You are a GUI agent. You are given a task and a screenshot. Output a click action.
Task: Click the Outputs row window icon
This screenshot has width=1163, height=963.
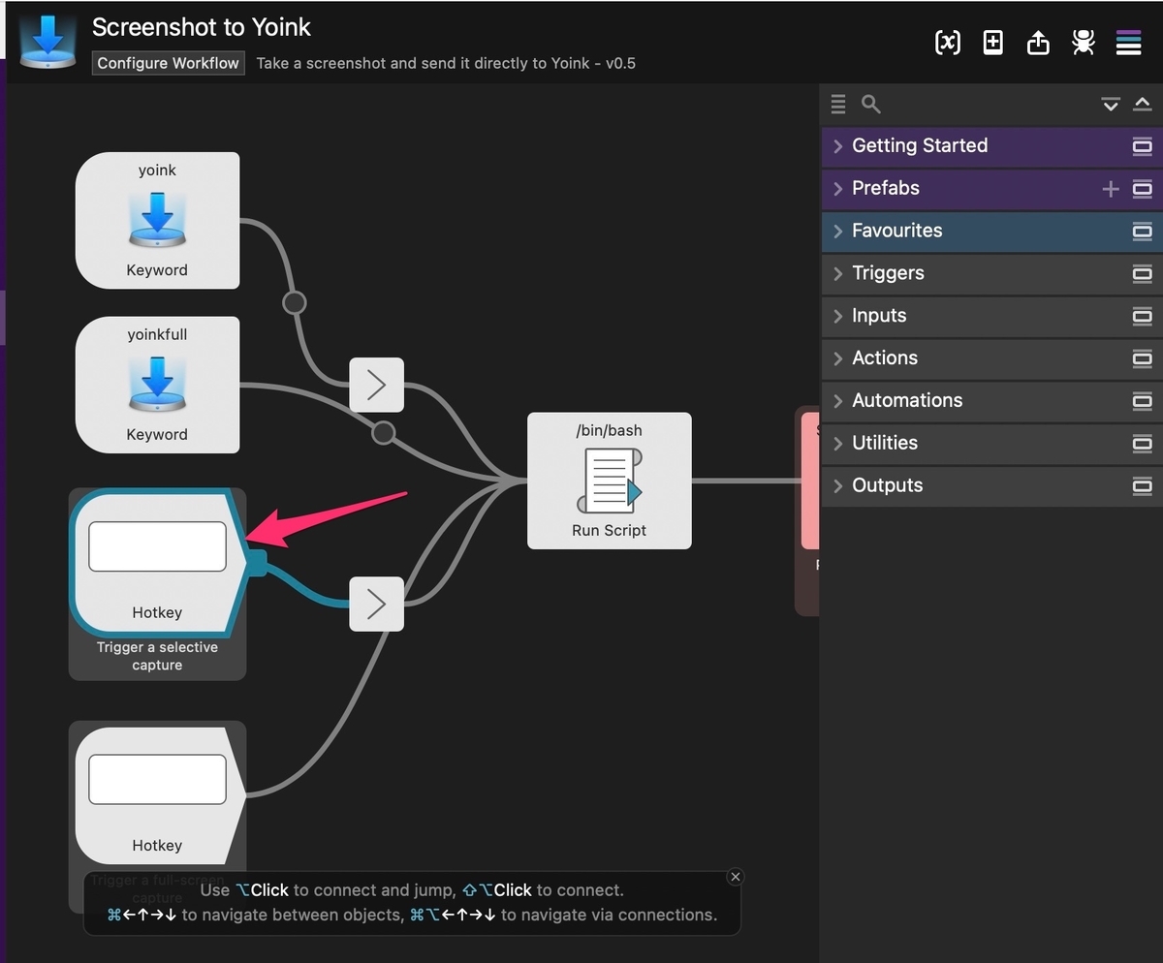click(1143, 486)
